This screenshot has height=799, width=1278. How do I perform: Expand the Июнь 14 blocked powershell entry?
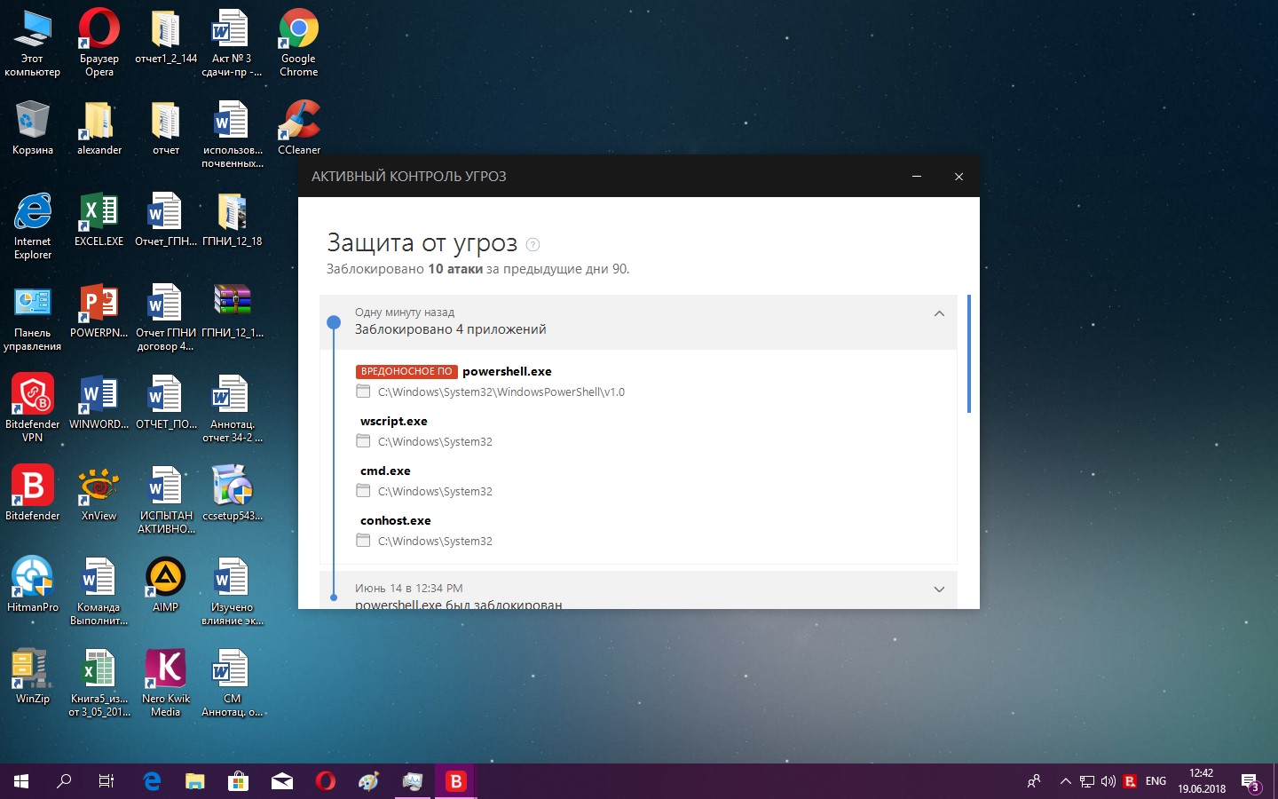(x=939, y=589)
